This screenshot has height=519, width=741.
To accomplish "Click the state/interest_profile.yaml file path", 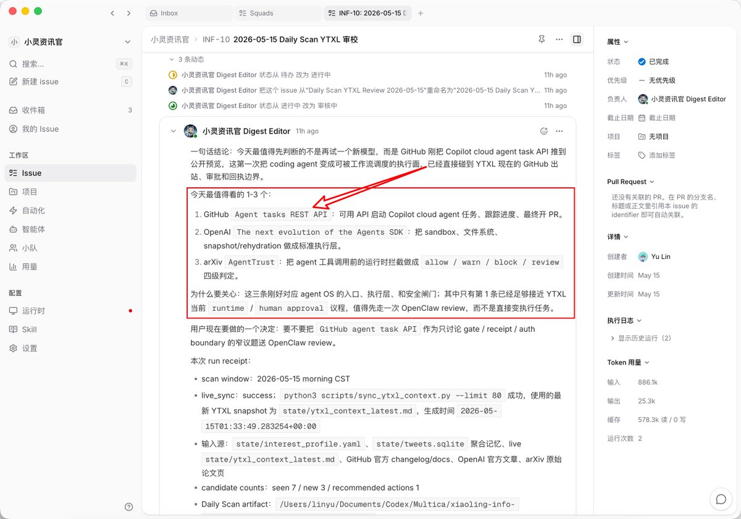I will click(x=298, y=444).
